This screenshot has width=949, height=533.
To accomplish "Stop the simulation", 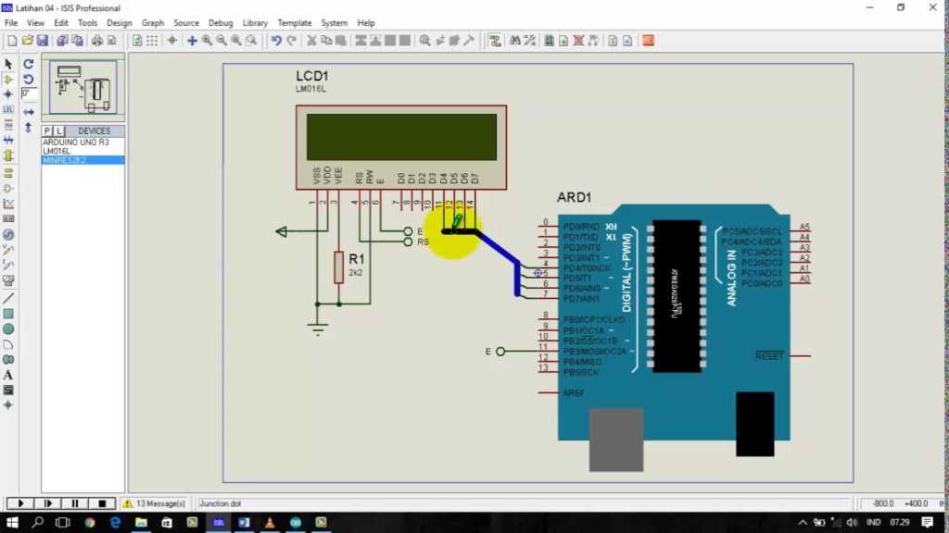I will coord(102,503).
